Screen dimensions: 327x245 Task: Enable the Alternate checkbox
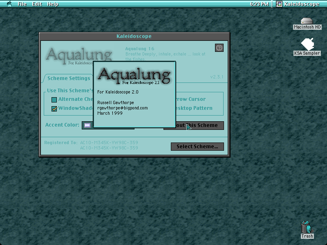pos(54,100)
